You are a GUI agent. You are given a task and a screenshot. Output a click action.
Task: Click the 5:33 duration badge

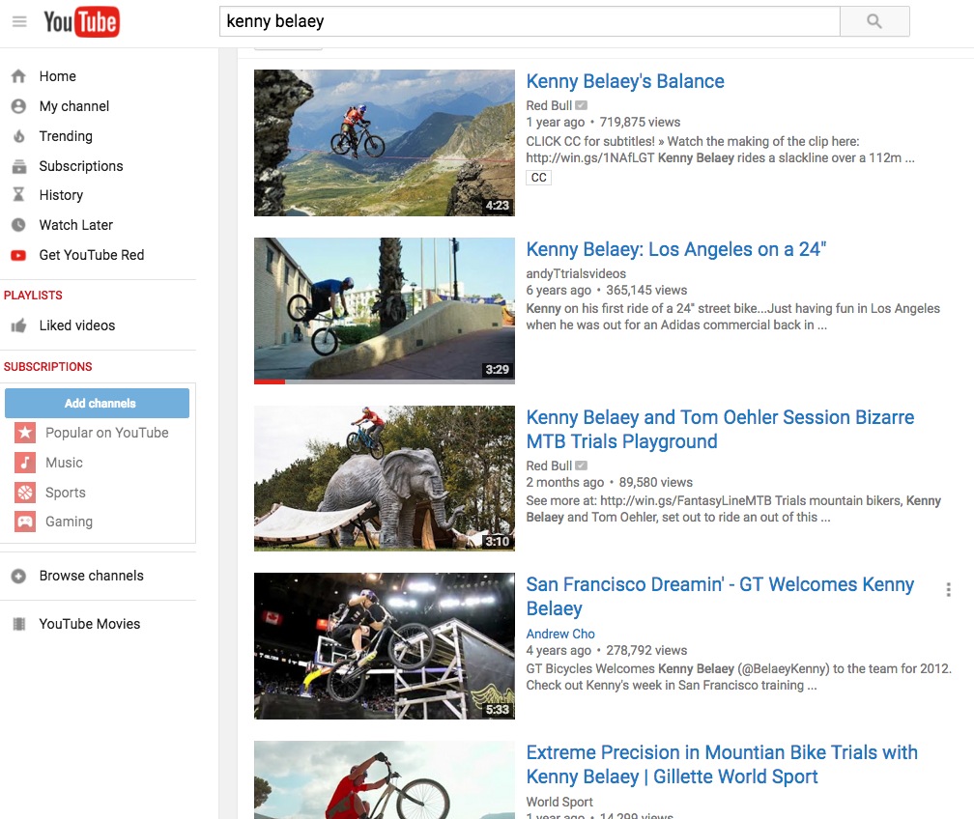tap(498, 710)
